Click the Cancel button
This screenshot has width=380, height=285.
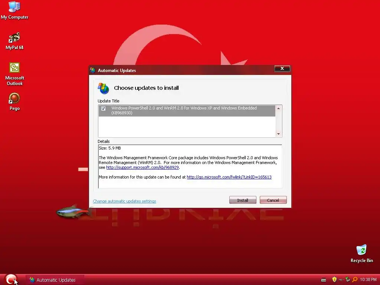coord(273,200)
